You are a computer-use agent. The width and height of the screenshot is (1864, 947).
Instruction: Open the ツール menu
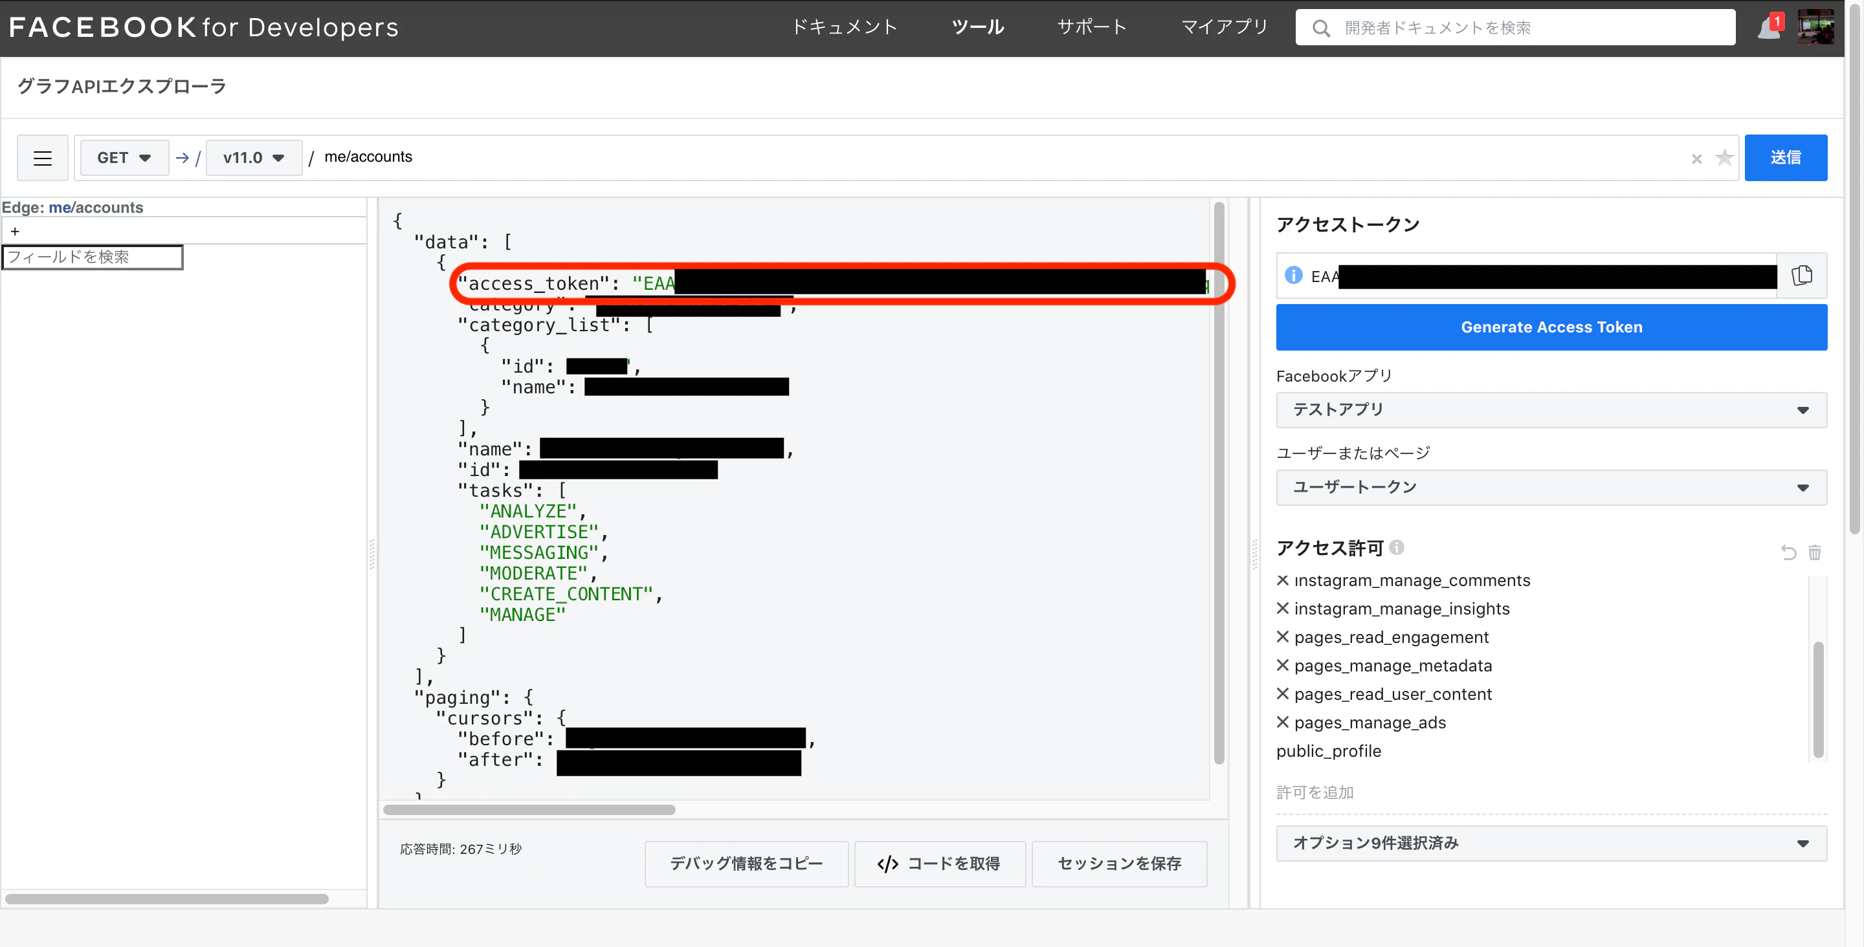click(x=977, y=27)
